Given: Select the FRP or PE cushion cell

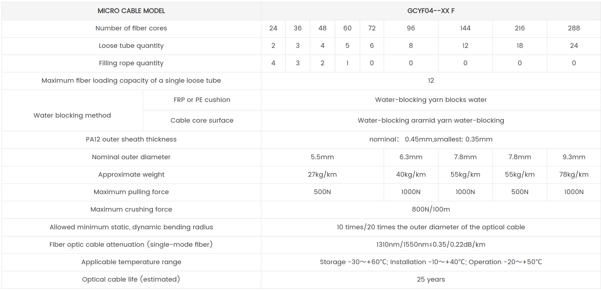Looking at the screenshot, I should 202,100.
